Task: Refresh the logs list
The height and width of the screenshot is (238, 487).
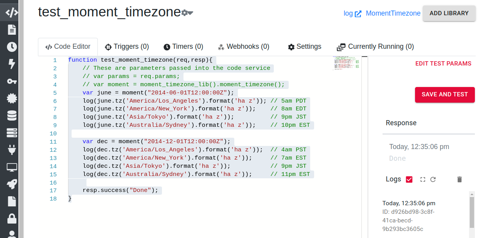Action: (433, 179)
